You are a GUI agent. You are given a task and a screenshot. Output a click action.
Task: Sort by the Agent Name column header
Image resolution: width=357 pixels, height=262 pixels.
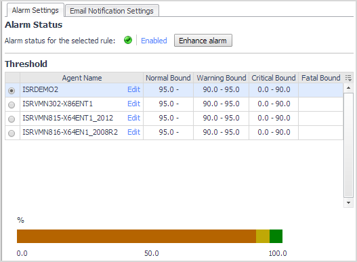(82, 78)
